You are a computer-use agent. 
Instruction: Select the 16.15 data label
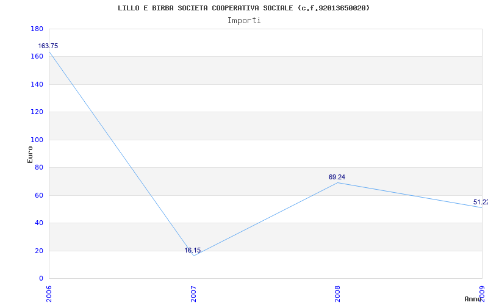tap(193, 250)
